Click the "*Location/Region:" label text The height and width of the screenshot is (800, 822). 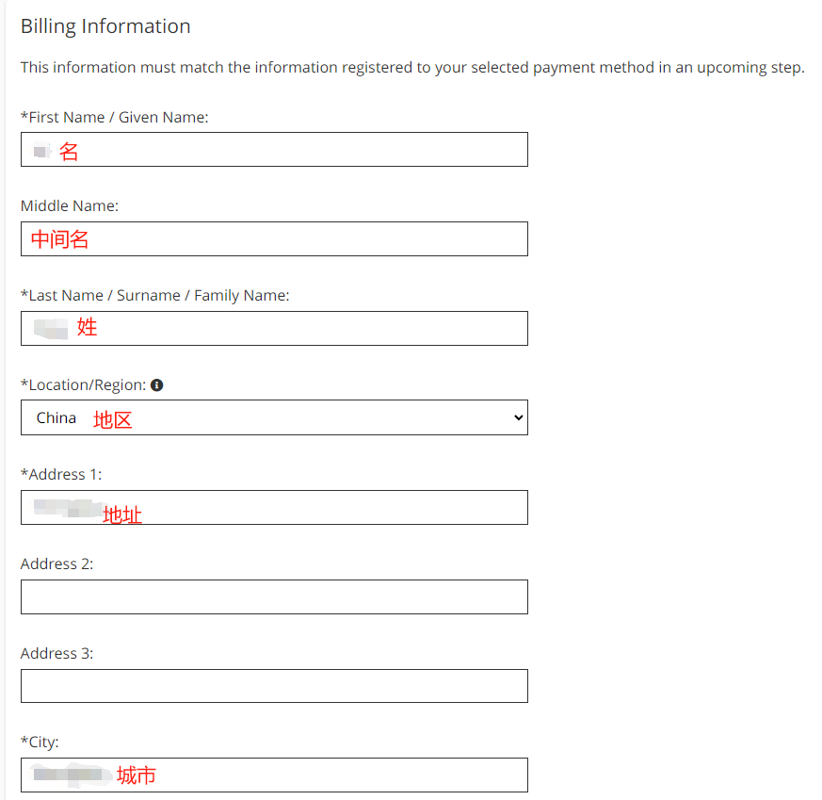(x=83, y=385)
